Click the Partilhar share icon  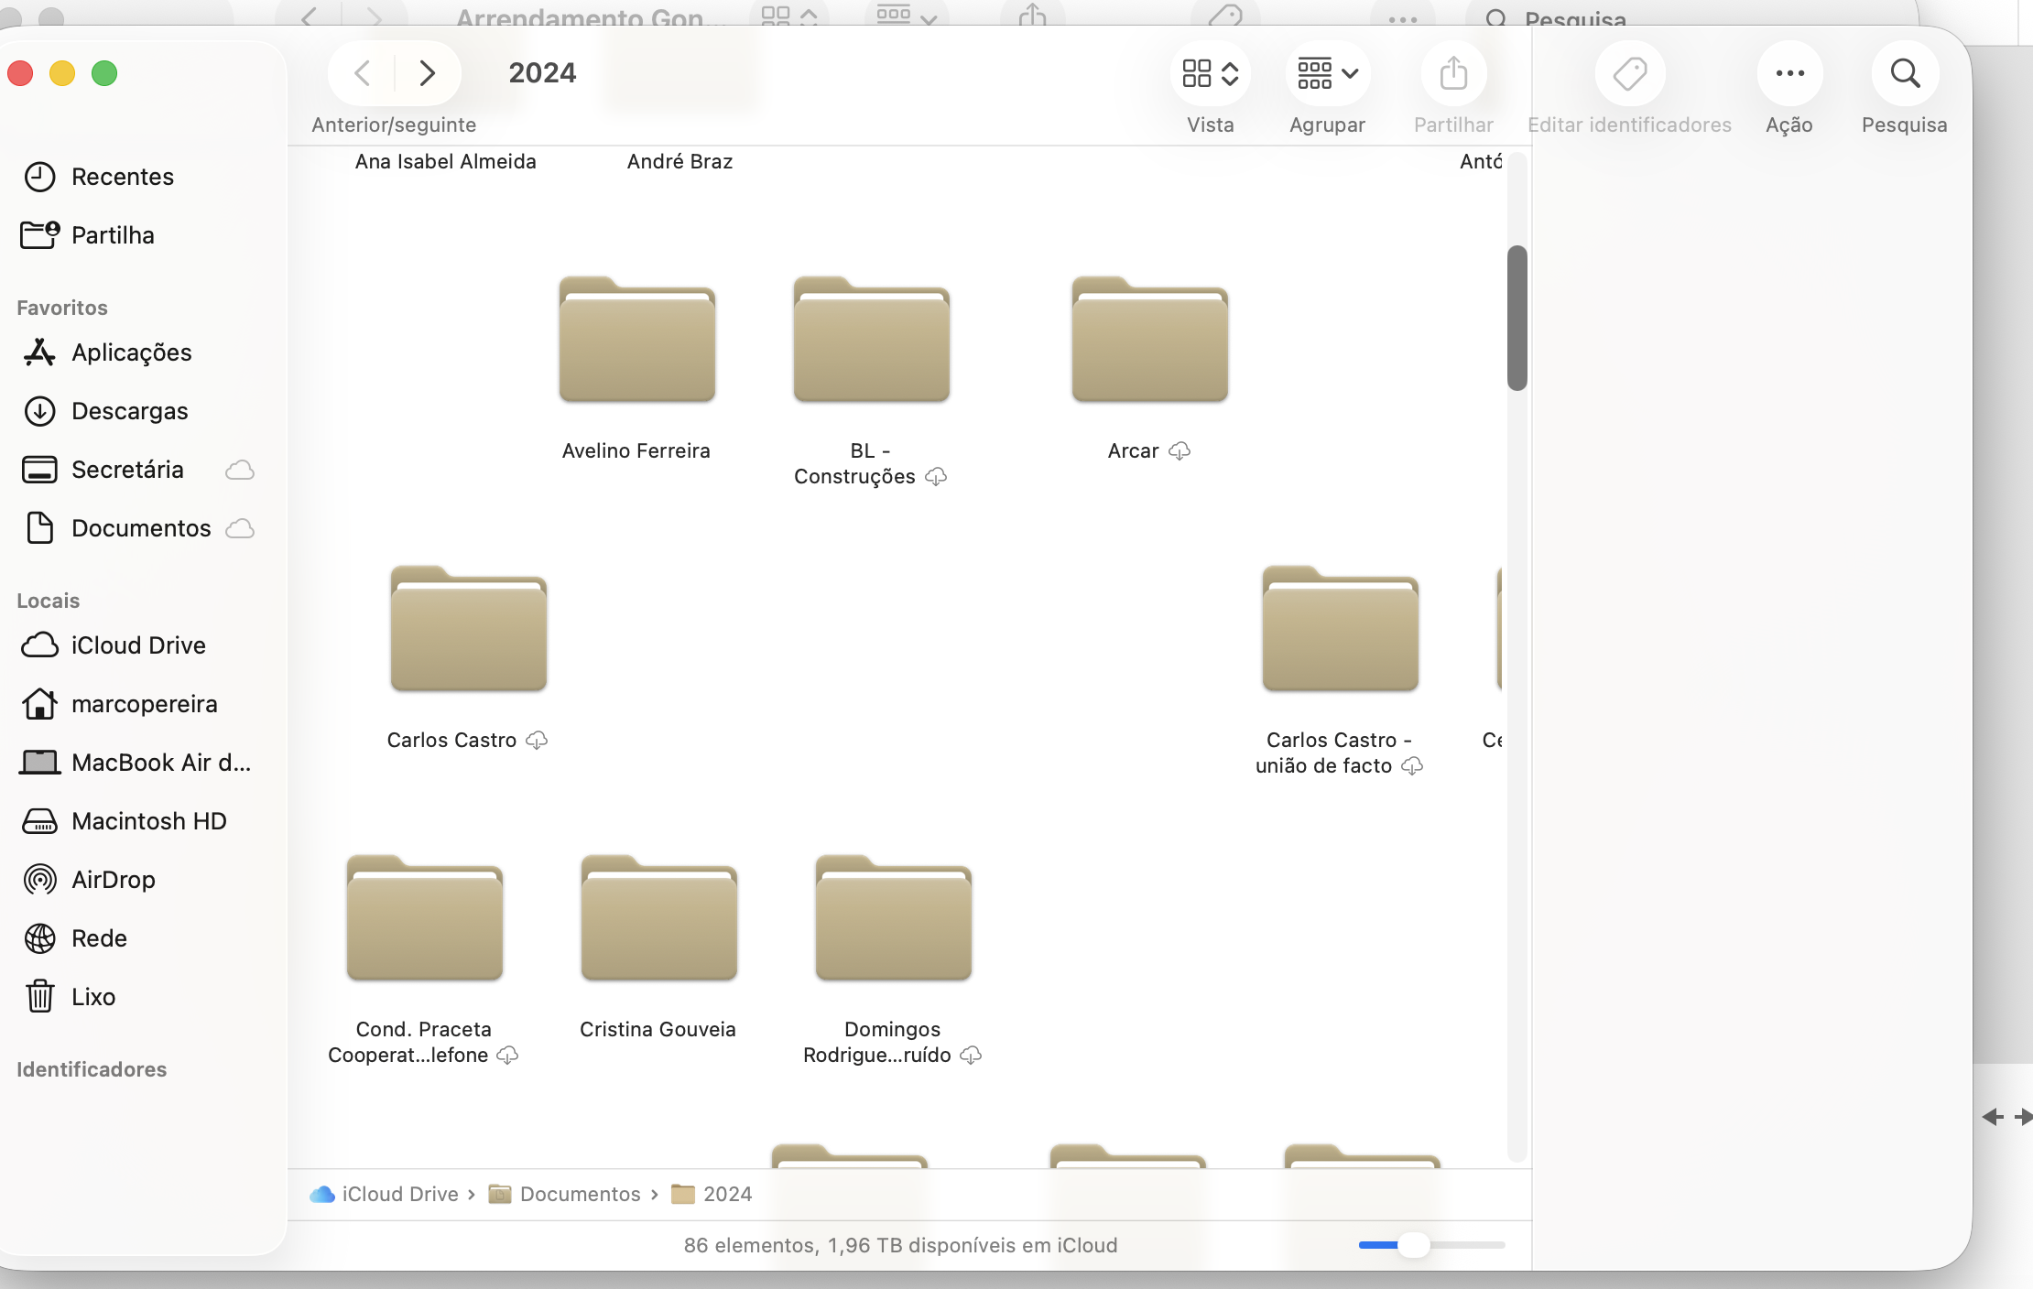[x=1453, y=73]
